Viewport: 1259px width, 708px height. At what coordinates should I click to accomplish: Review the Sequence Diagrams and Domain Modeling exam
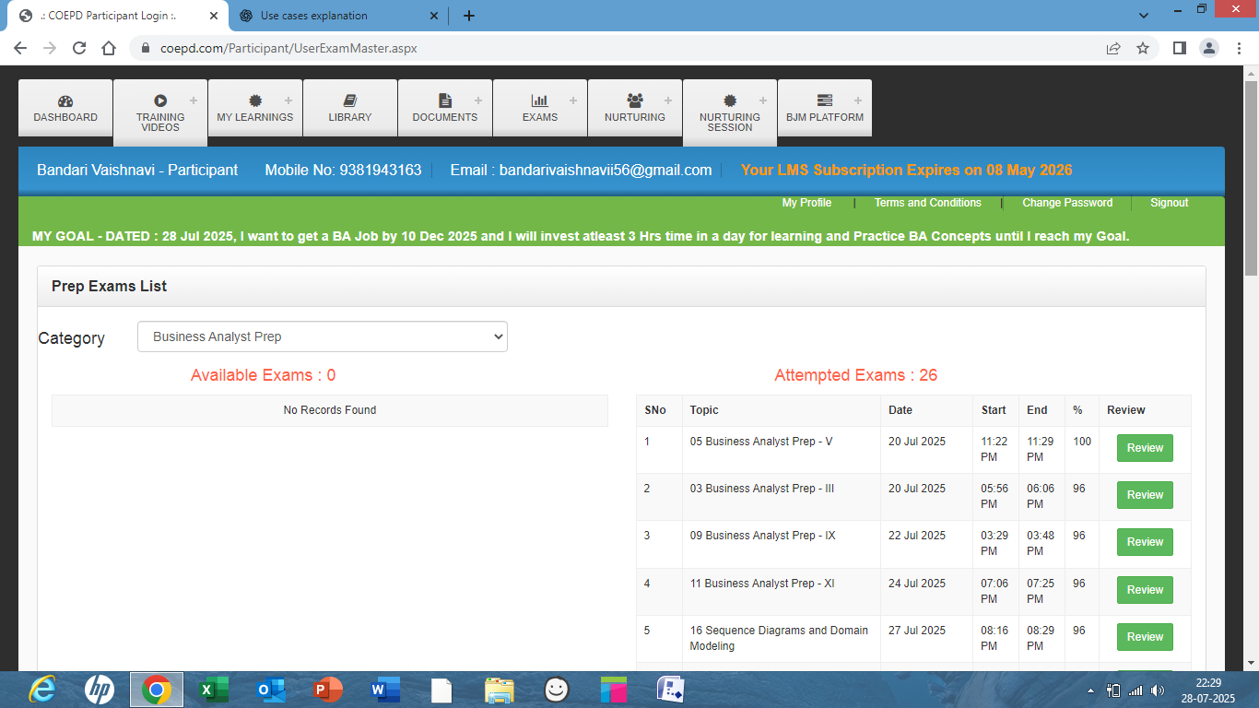pyautogui.click(x=1145, y=637)
